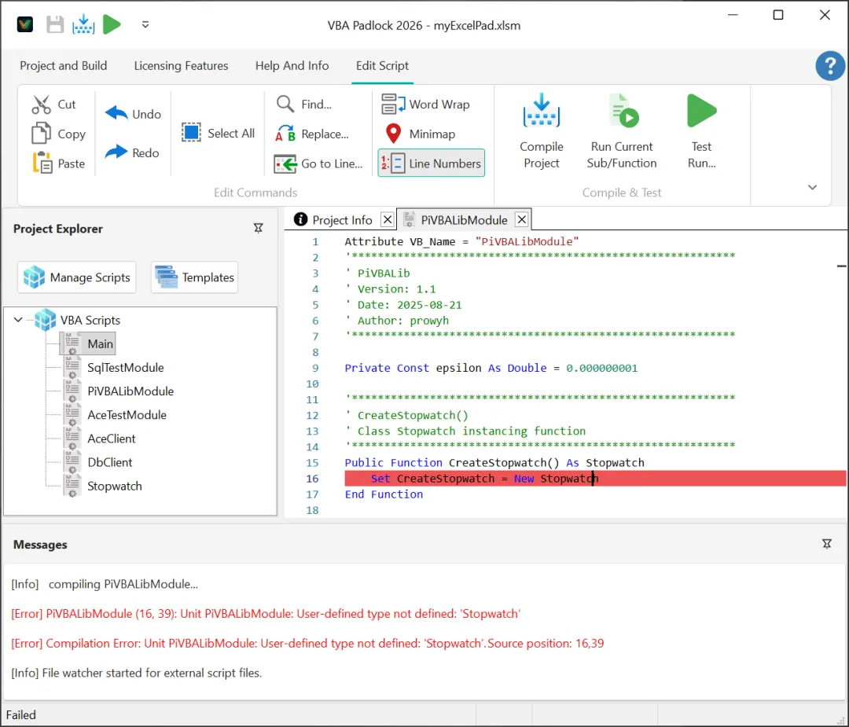The width and height of the screenshot is (849, 727).
Task: Open SqlTestModule in the tree
Action: pyautogui.click(x=126, y=368)
